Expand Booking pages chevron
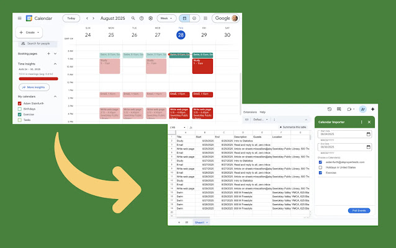Viewport: 396px width, 248px height. click(x=55, y=53)
